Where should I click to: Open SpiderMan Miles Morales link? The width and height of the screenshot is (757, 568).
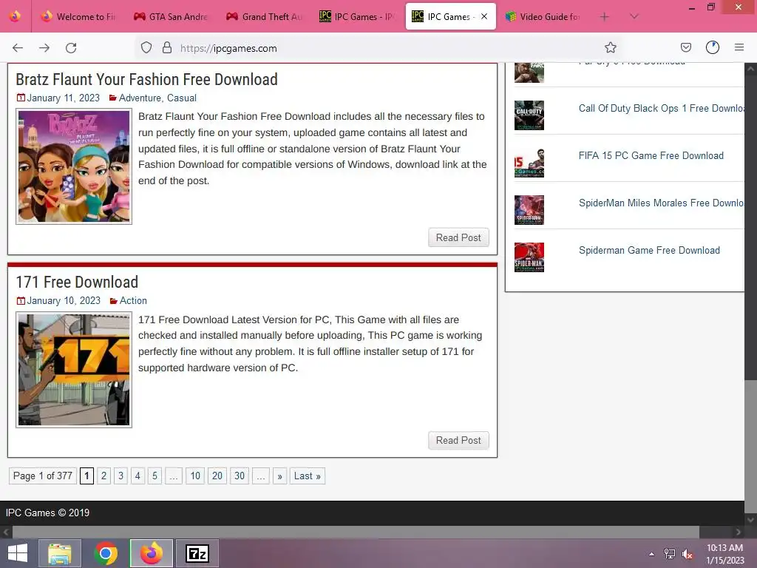661,203
